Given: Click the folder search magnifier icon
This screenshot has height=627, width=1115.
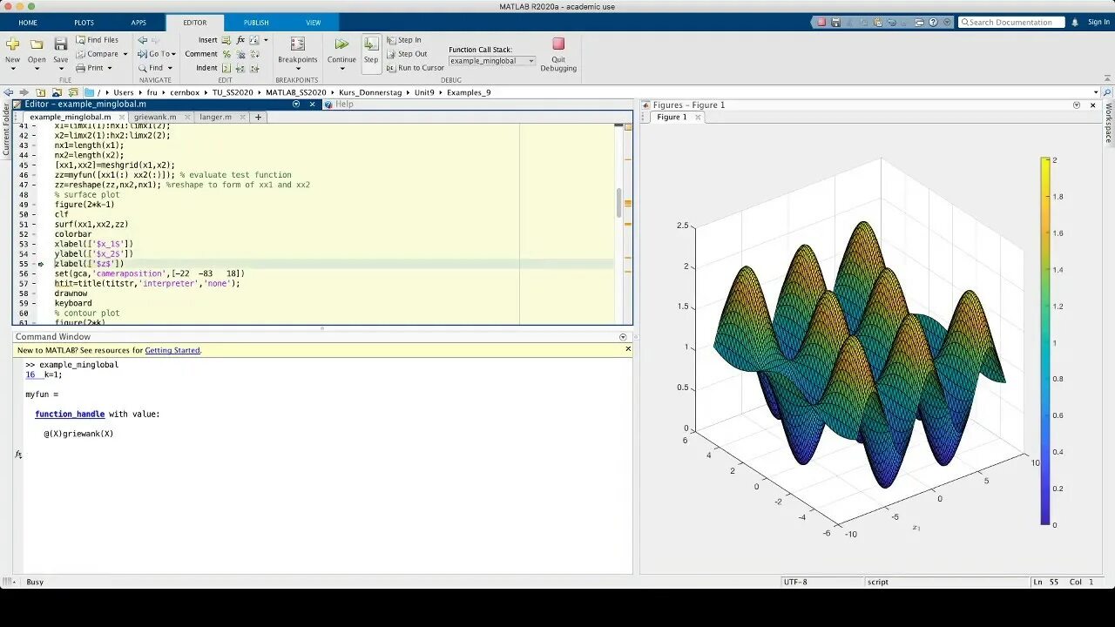Looking at the screenshot, I should [1107, 92].
